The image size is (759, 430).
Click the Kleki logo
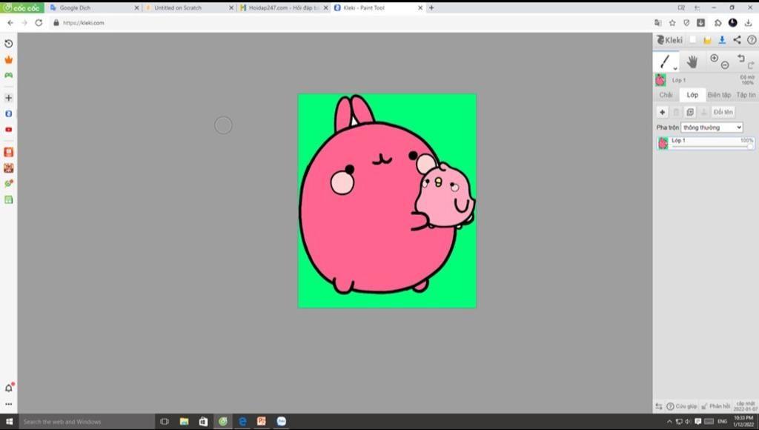[x=669, y=40]
